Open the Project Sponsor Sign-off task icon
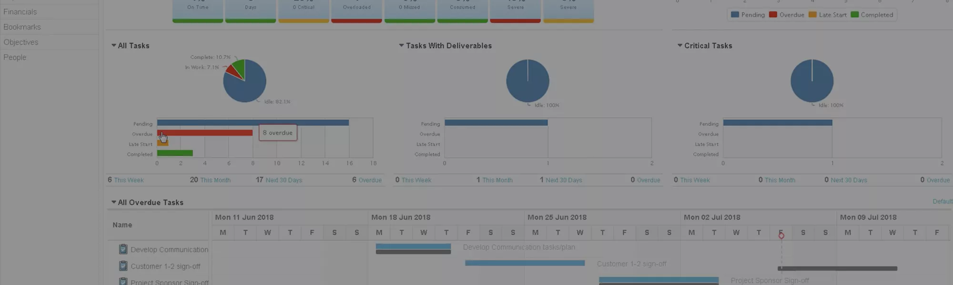This screenshot has height=285, width=953. click(x=123, y=281)
